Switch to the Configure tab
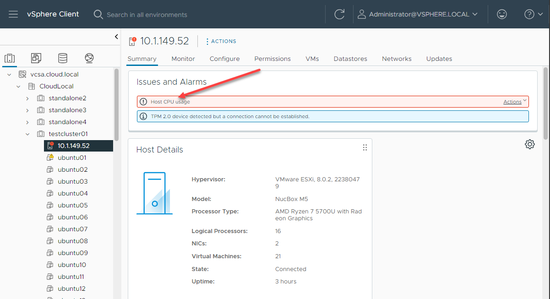 point(224,59)
